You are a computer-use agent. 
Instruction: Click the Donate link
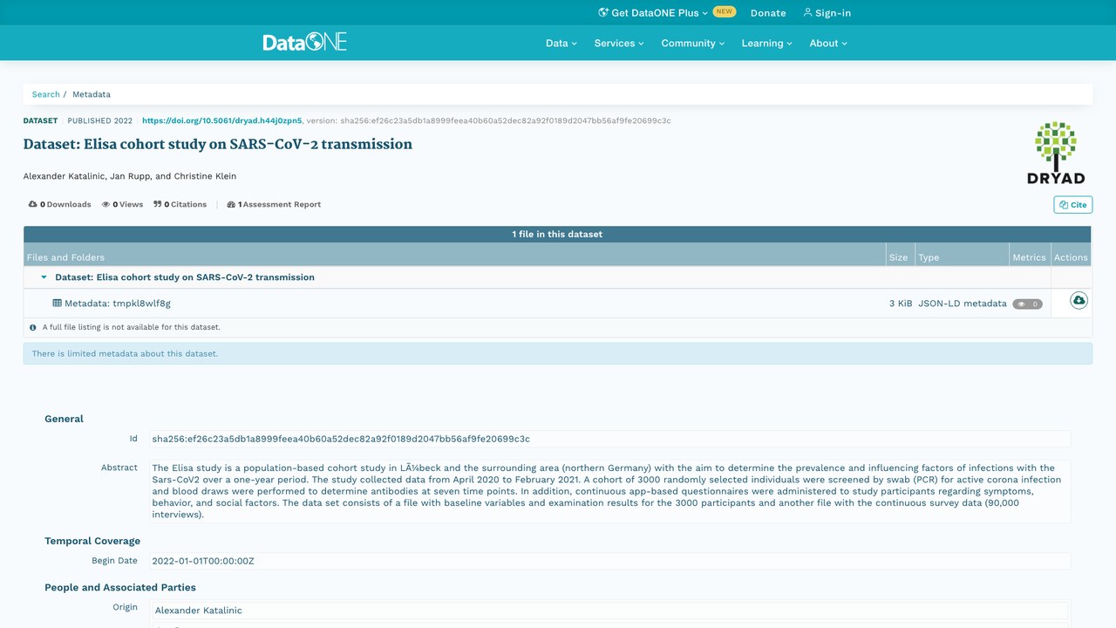[768, 13]
